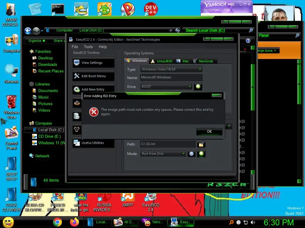Click the XMPP desktop icon
The width and height of the screenshot is (305, 228).
click(127, 200)
